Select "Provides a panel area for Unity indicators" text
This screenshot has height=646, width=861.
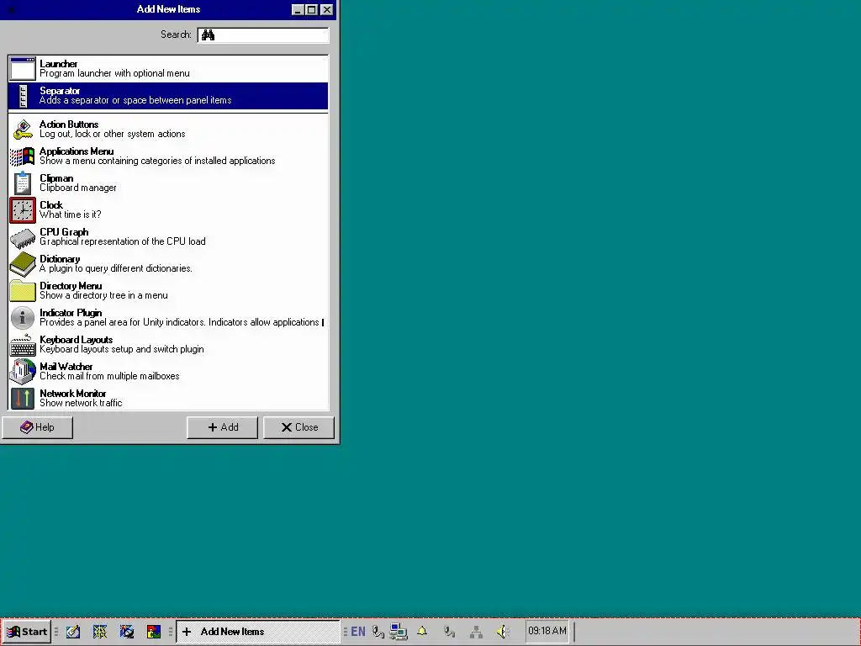tap(123, 322)
